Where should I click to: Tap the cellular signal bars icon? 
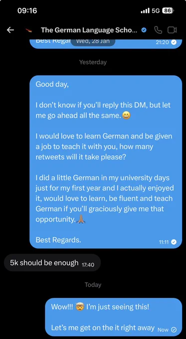click(145, 10)
